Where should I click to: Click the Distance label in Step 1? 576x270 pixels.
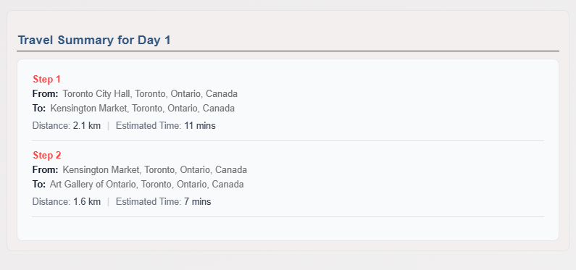pos(51,126)
